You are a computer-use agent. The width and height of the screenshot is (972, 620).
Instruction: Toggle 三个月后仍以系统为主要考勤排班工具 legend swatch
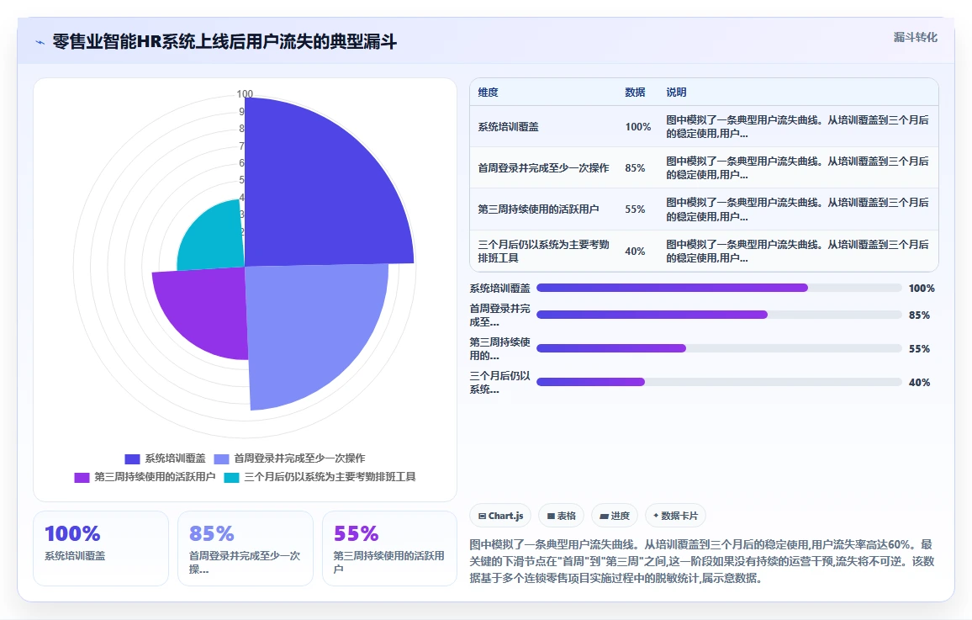(x=231, y=477)
